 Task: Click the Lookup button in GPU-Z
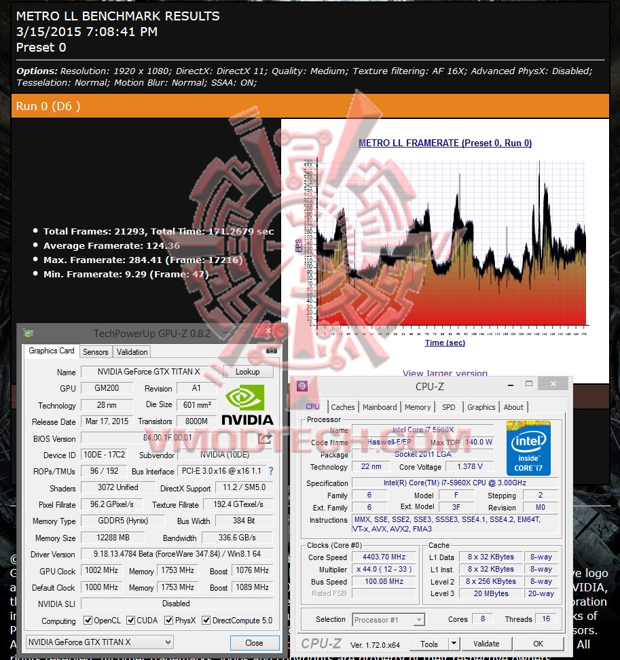coord(247,372)
